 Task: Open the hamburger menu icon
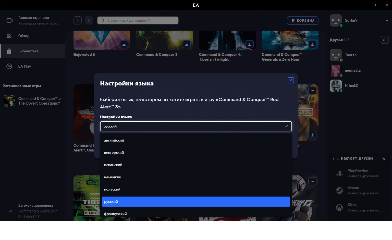point(5,5)
